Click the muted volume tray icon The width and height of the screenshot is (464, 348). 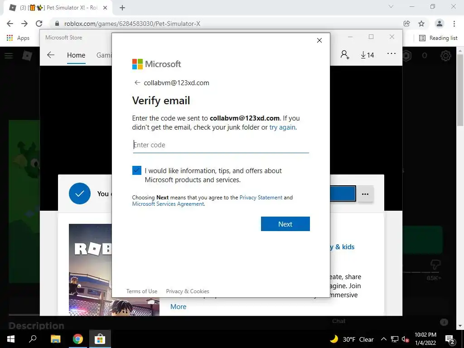point(406,339)
